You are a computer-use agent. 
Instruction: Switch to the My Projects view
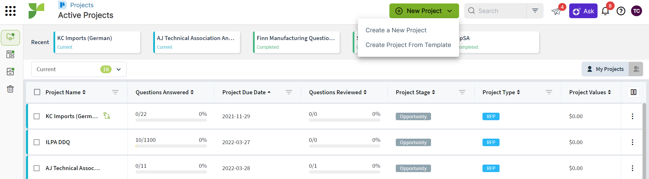pyautogui.click(x=605, y=69)
